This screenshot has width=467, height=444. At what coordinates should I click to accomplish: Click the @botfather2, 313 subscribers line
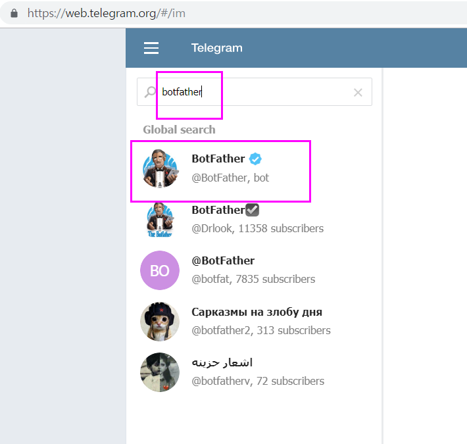[x=261, y=331]
